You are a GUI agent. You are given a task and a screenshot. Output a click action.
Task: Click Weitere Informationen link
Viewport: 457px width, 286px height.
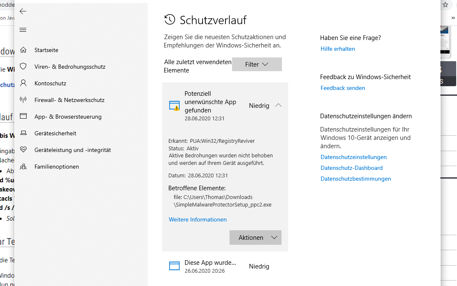point(198,219)
